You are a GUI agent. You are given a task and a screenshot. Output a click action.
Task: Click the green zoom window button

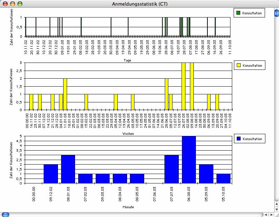pos(20,4)
